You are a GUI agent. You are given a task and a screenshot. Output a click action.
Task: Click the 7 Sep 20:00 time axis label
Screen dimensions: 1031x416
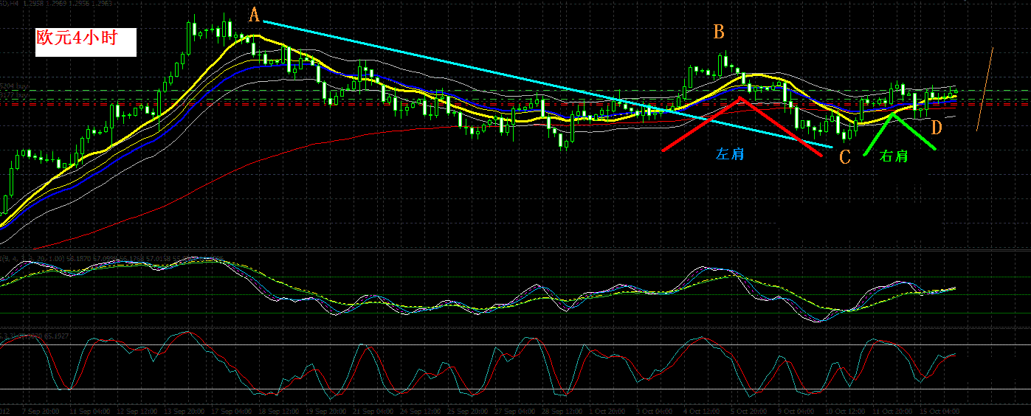(41, 410)
